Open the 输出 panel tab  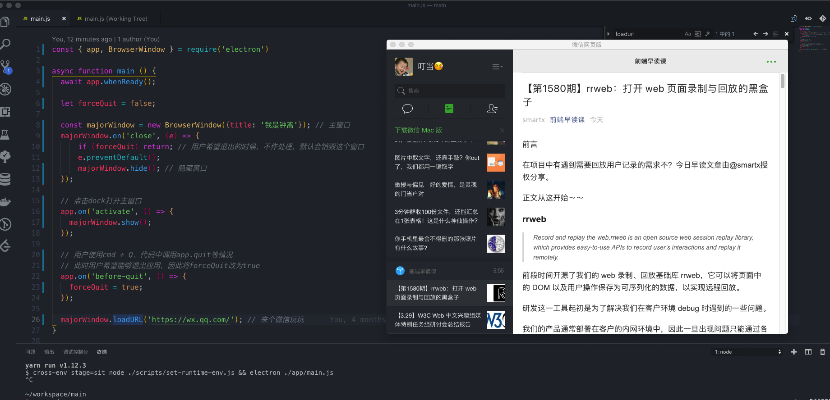49,352
